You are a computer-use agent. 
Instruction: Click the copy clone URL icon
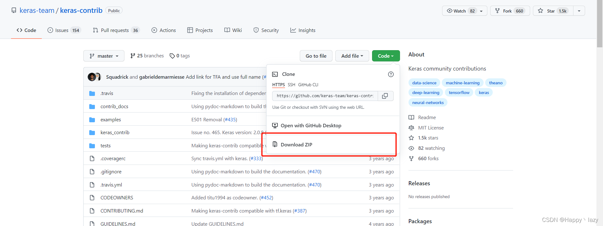[385, 96]
